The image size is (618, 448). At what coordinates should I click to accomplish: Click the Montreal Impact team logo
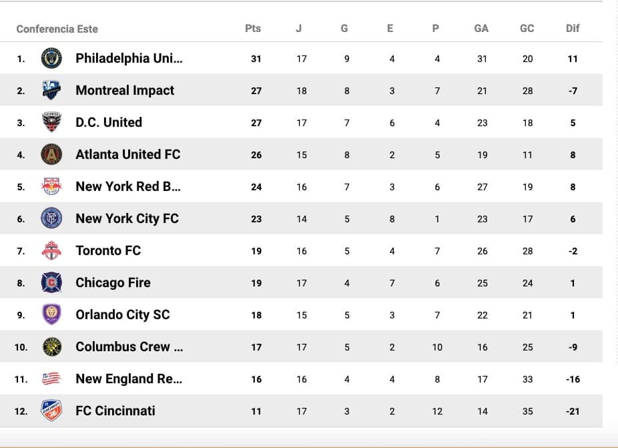51,90
